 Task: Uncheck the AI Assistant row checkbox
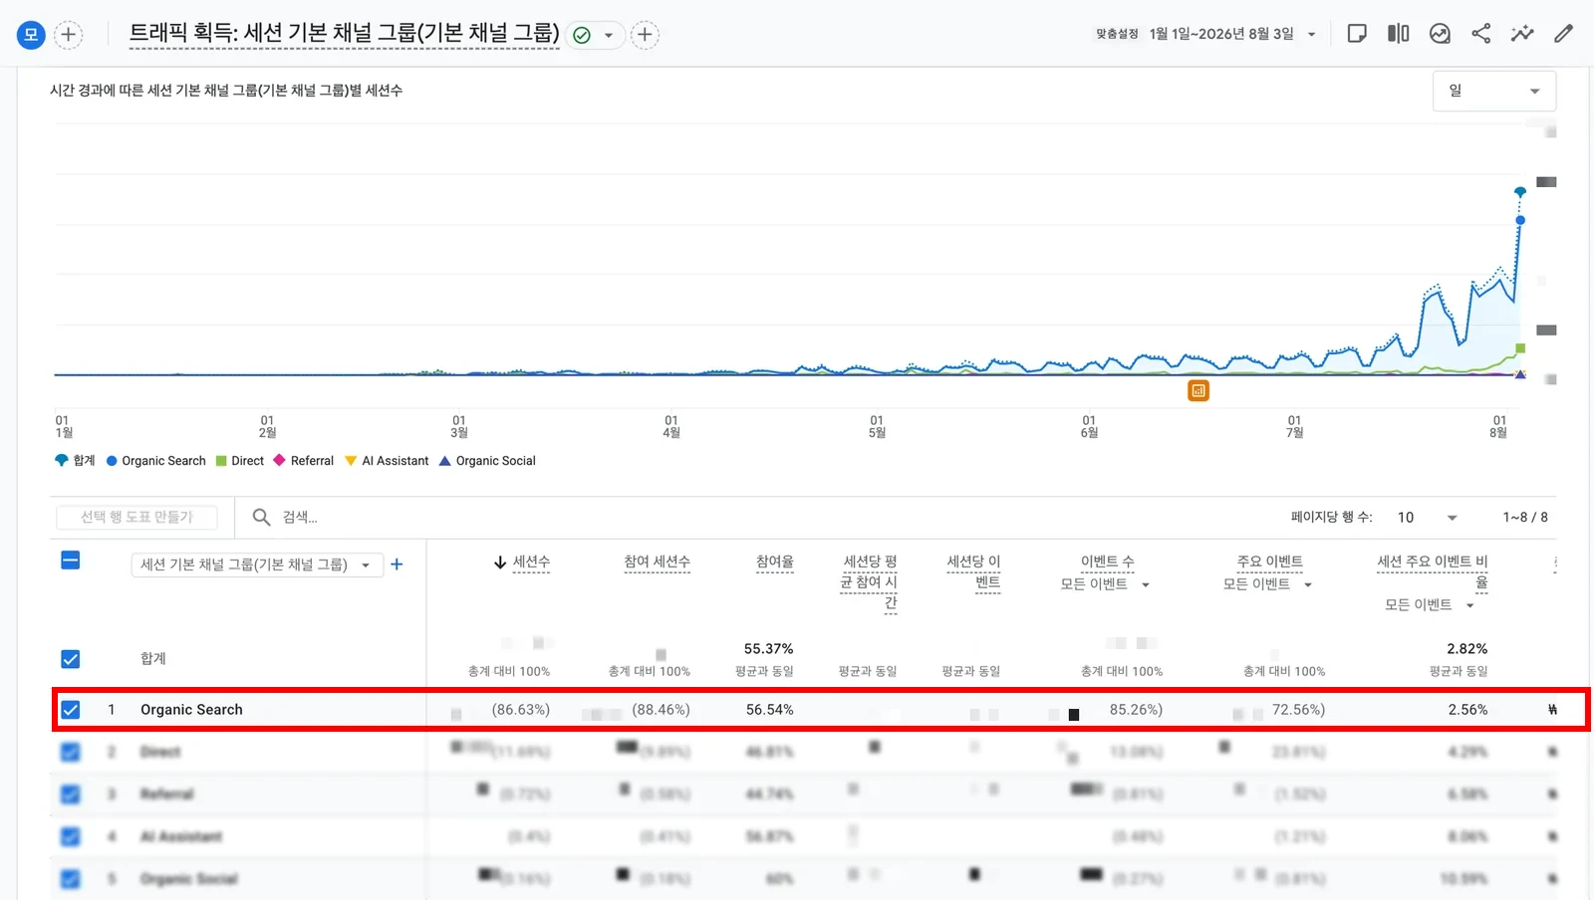pos(71,836)
